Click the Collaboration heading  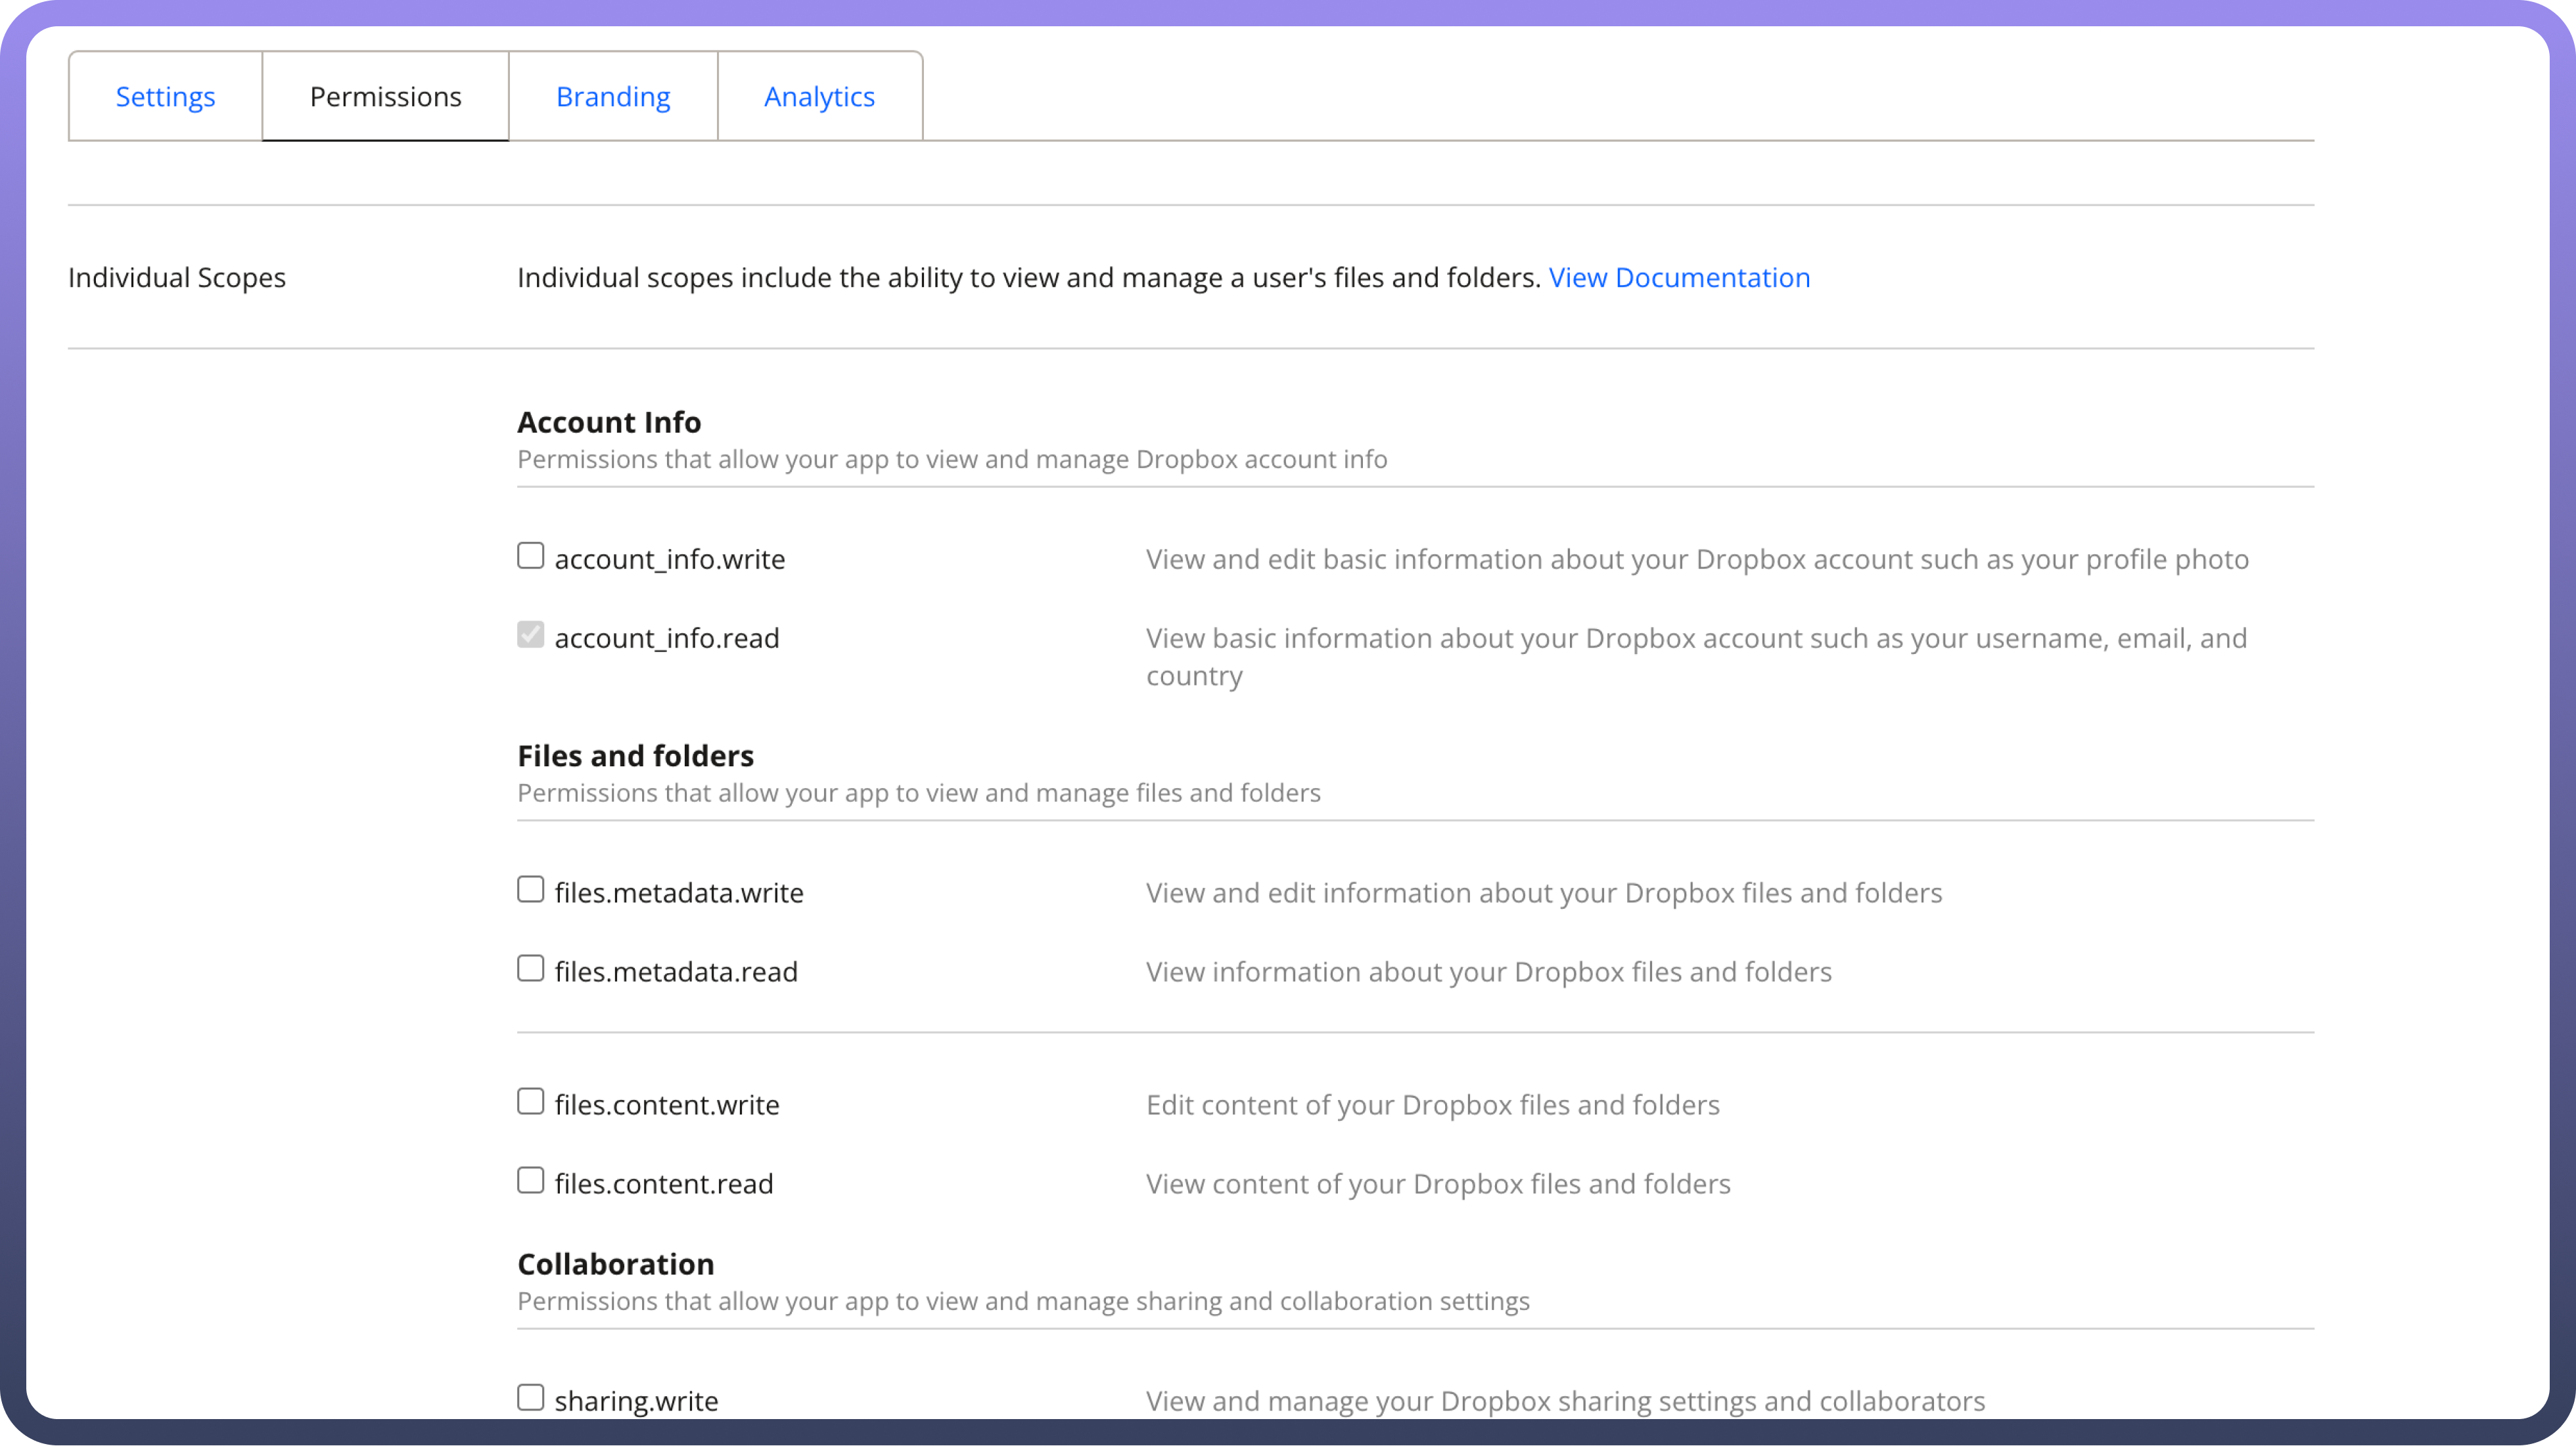point(615,1264)
